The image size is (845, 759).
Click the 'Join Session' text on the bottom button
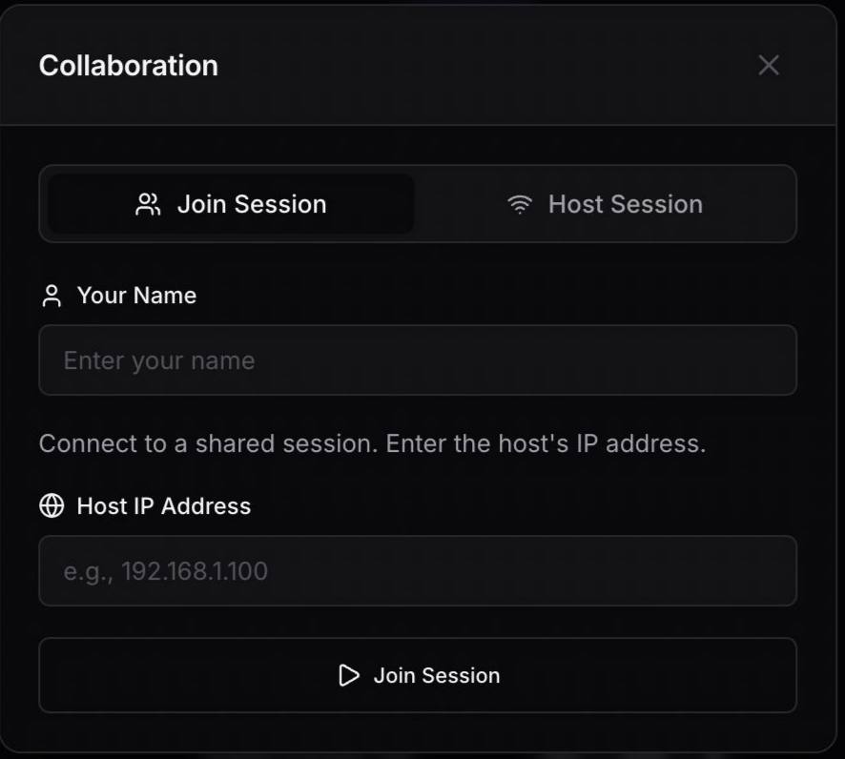point(436,675)
